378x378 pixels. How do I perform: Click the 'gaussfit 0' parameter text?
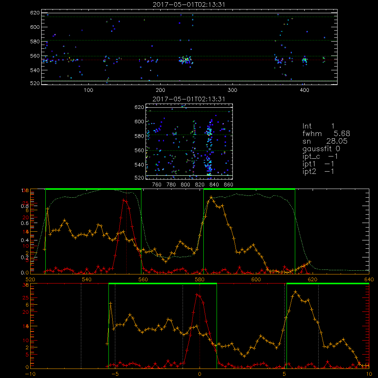point(321,149)
